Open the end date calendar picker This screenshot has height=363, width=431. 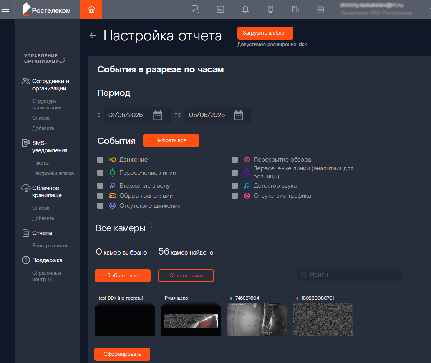239,115
